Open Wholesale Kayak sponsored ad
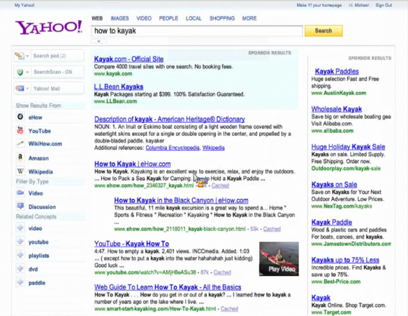 click(x=337, y=109)
